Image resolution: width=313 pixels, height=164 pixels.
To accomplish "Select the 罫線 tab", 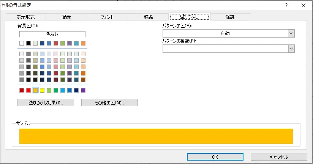I will pos(148,17).
